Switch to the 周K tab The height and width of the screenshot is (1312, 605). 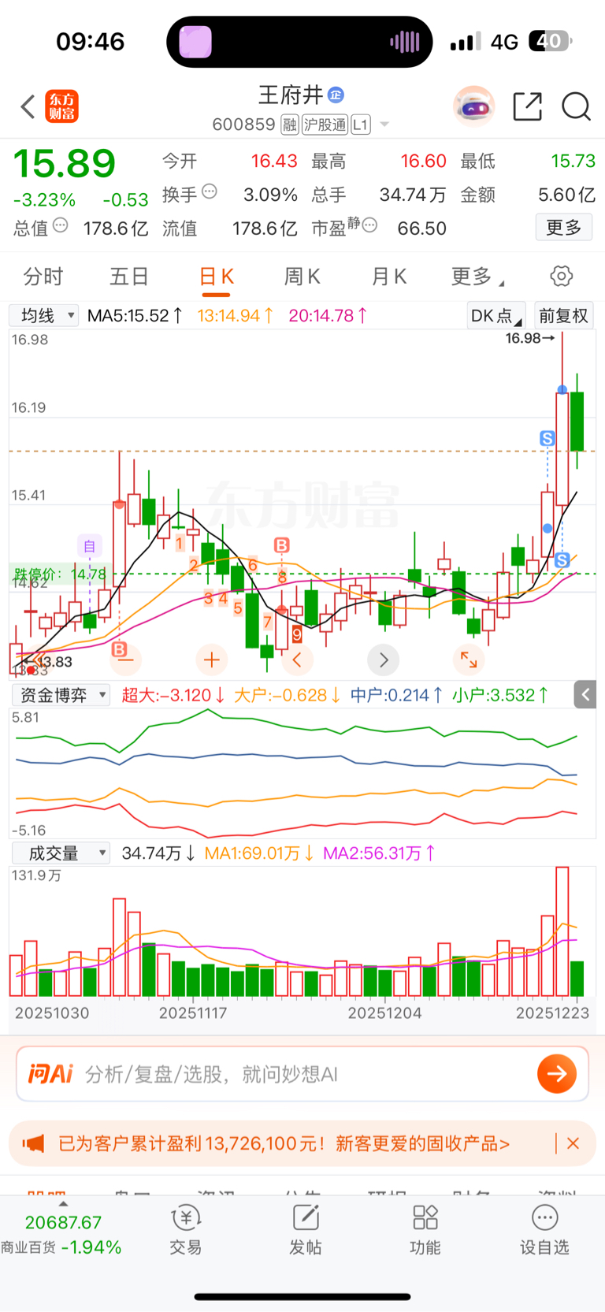click(302, 277)
